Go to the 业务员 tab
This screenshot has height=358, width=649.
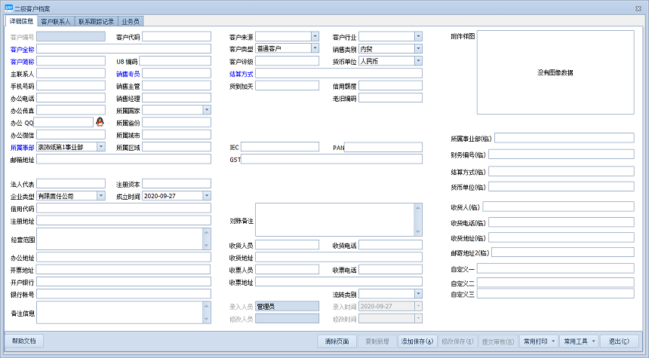click(131, 23)
